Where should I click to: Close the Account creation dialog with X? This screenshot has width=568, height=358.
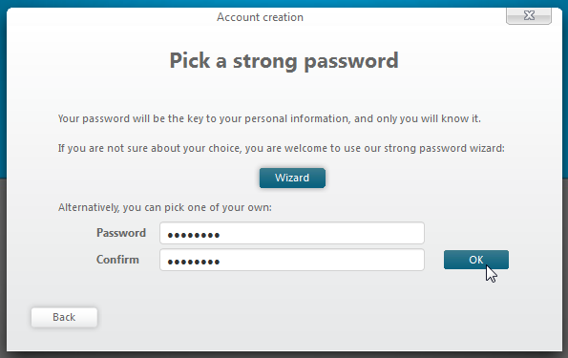[x=529, y=15]
